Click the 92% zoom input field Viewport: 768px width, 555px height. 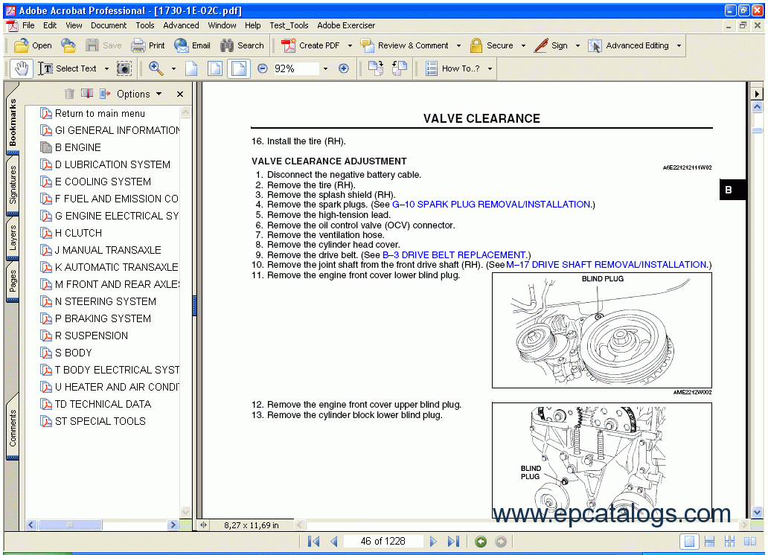pos(295,68)
